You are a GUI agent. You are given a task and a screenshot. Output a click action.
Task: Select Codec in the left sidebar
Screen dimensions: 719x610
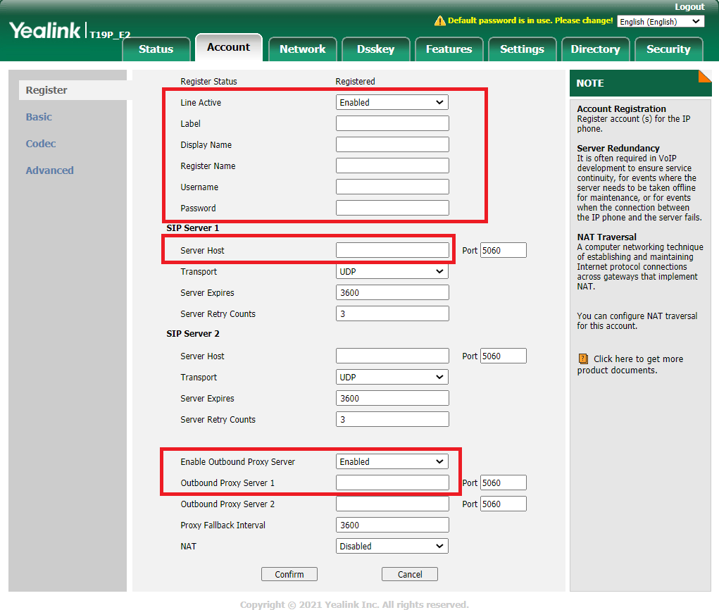[x=41, y=144]
